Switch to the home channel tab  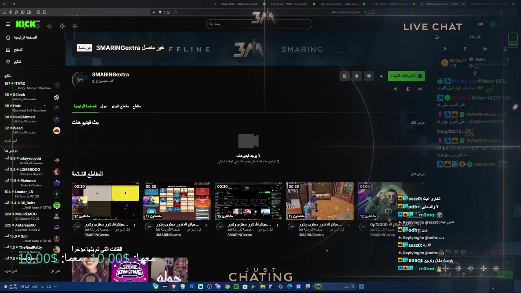click(85, 106)
